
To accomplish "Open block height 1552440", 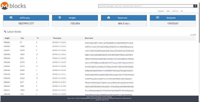I will pyautogui.click(x=7, y=94).
